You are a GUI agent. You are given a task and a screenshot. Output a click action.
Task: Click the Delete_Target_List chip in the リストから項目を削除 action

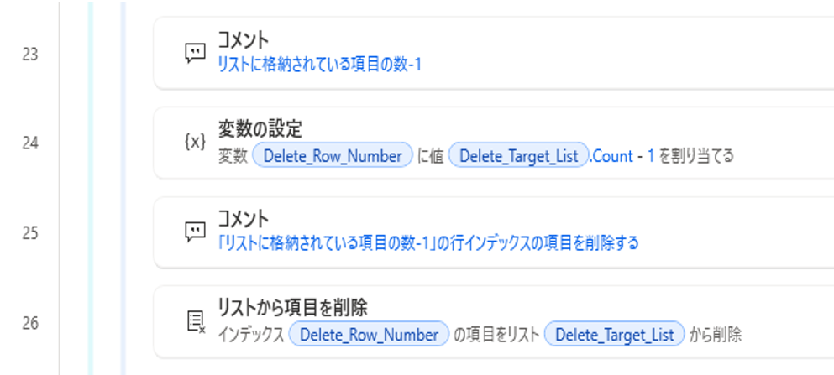pos(614,335)
